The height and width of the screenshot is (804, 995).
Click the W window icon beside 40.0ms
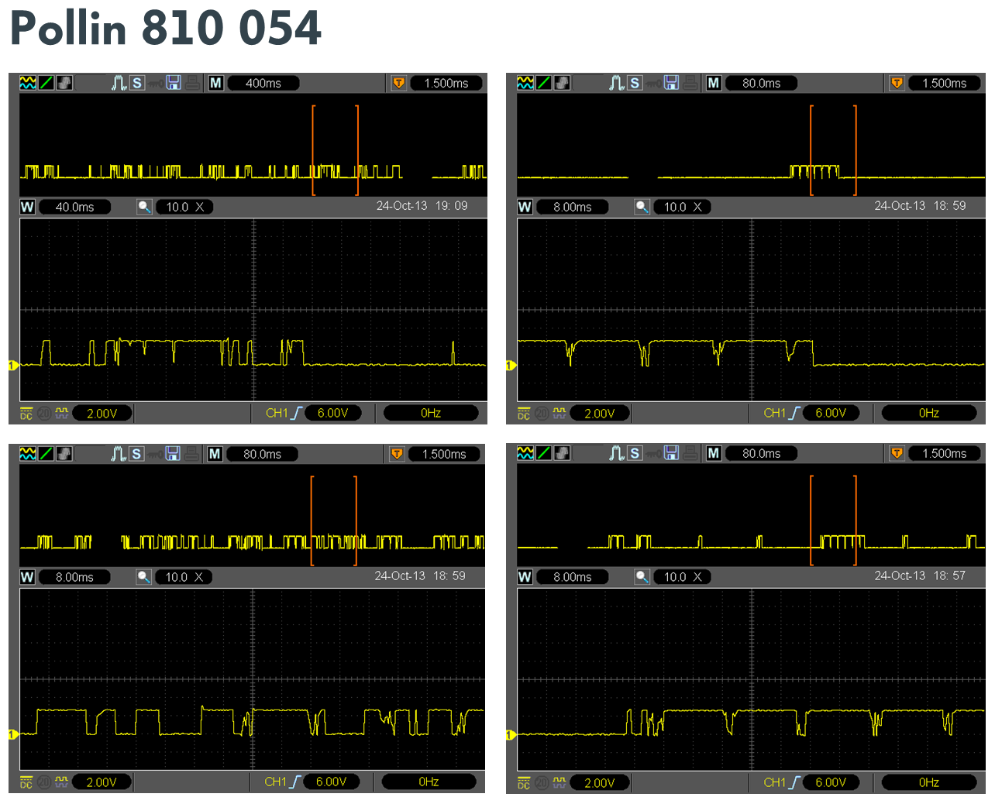[x=27, y=207]
